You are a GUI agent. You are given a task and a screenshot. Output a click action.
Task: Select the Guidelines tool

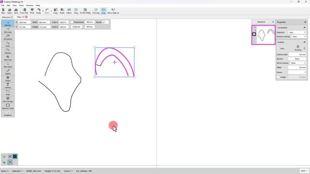click(x=8, y=113)
